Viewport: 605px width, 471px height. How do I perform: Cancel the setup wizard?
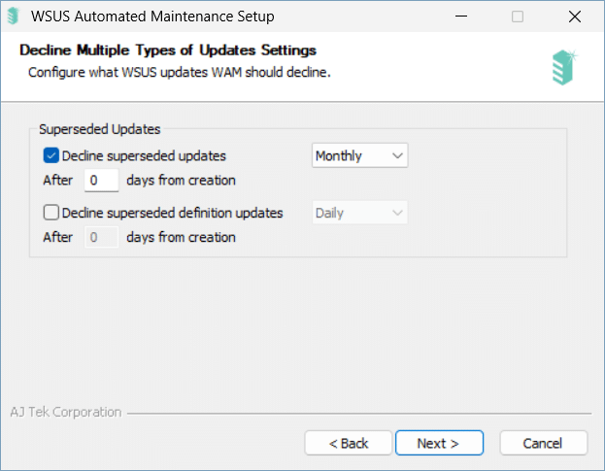(544, 443)
